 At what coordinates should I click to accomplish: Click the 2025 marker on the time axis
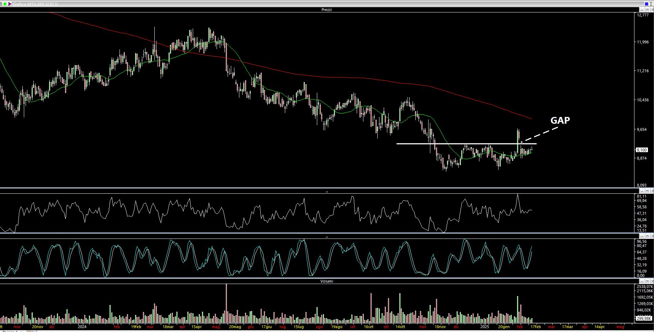tap(484, 327)
